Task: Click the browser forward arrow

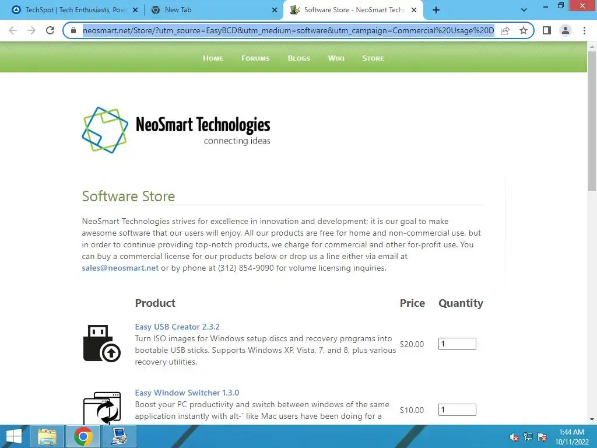Action: click(31, 30)
